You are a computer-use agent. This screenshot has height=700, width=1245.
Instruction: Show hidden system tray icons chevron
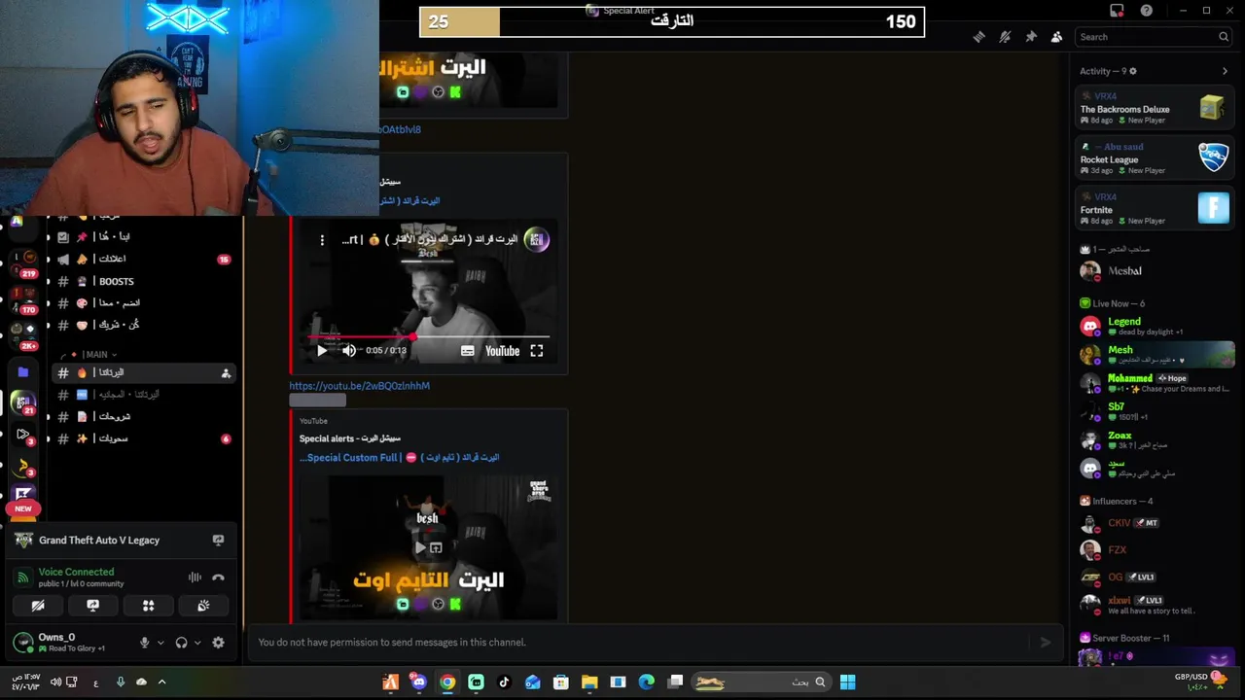point(161,682)
